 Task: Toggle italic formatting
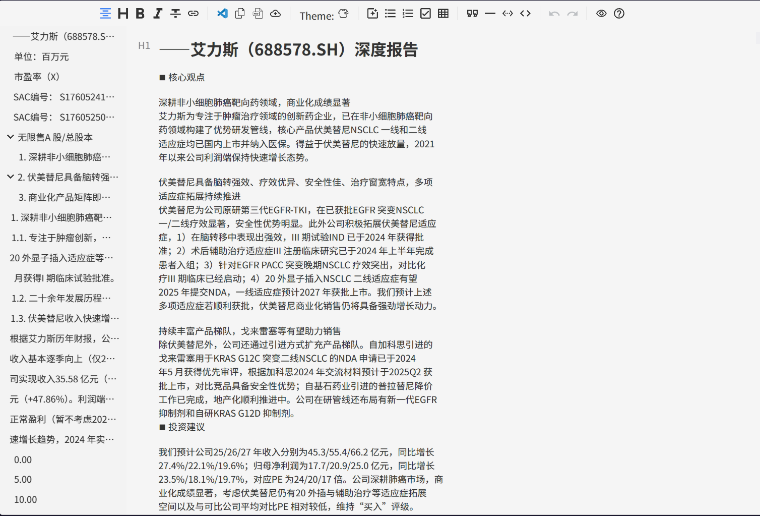tap(158, 14)
